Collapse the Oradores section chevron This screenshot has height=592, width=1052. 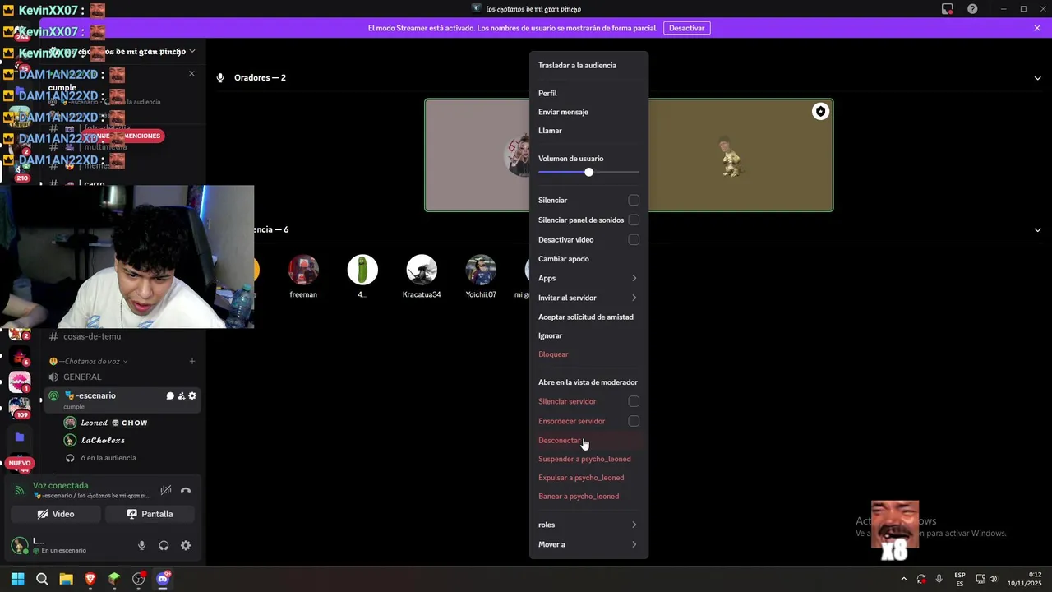point(1037,78)
